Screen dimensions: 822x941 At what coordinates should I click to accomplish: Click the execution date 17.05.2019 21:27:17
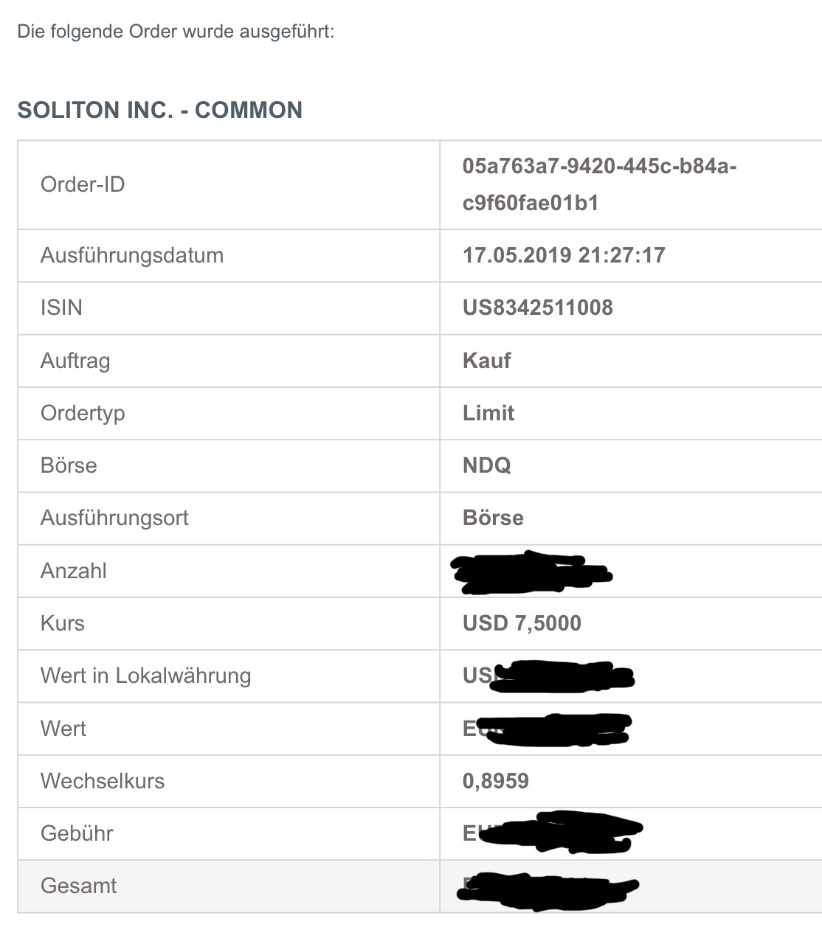click(x=564, y=255)
